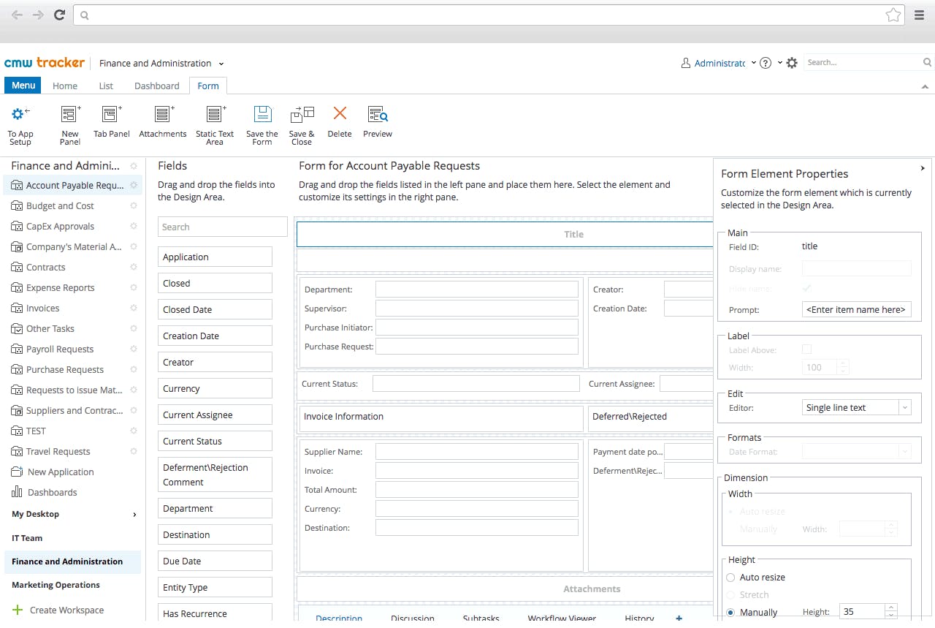Open the Purchase Requests application
This screenshot has height=628, width=935.
pos(65,370)
